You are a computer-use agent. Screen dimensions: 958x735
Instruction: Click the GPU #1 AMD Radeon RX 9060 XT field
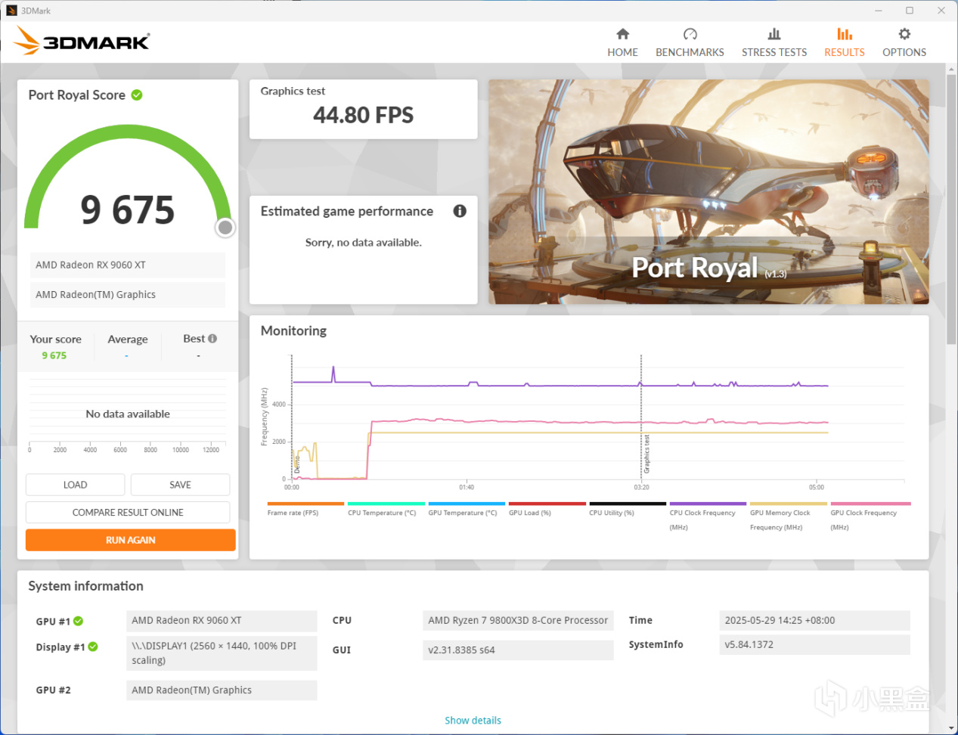click(x=222, y=621)
